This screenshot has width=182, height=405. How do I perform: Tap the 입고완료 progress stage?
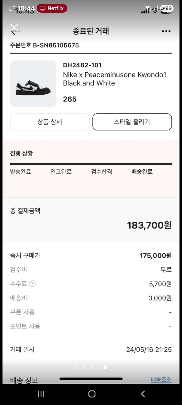tap(61, 171)
